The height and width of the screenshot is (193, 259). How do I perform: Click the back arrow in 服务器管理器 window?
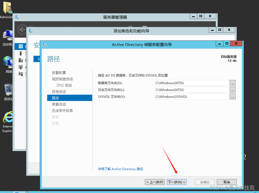click(22, 30)
